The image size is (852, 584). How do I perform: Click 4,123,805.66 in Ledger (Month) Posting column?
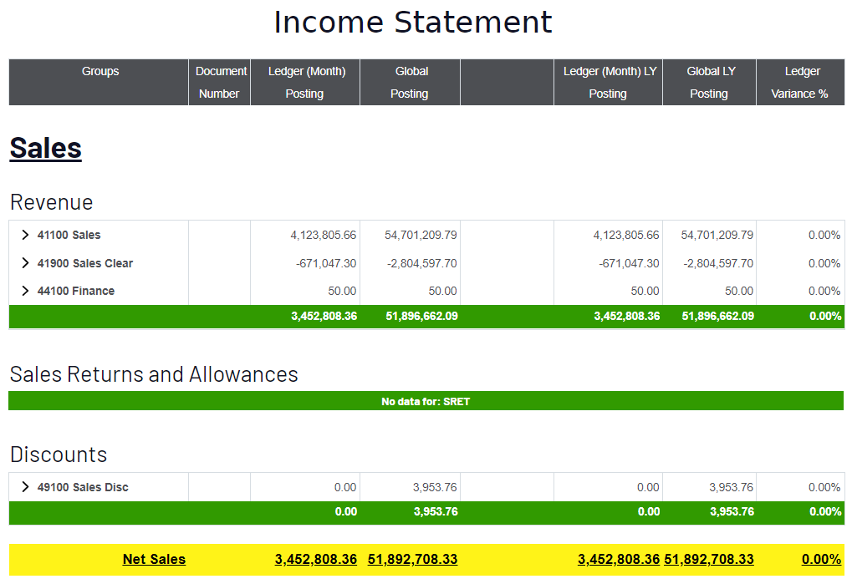(324, 235)
